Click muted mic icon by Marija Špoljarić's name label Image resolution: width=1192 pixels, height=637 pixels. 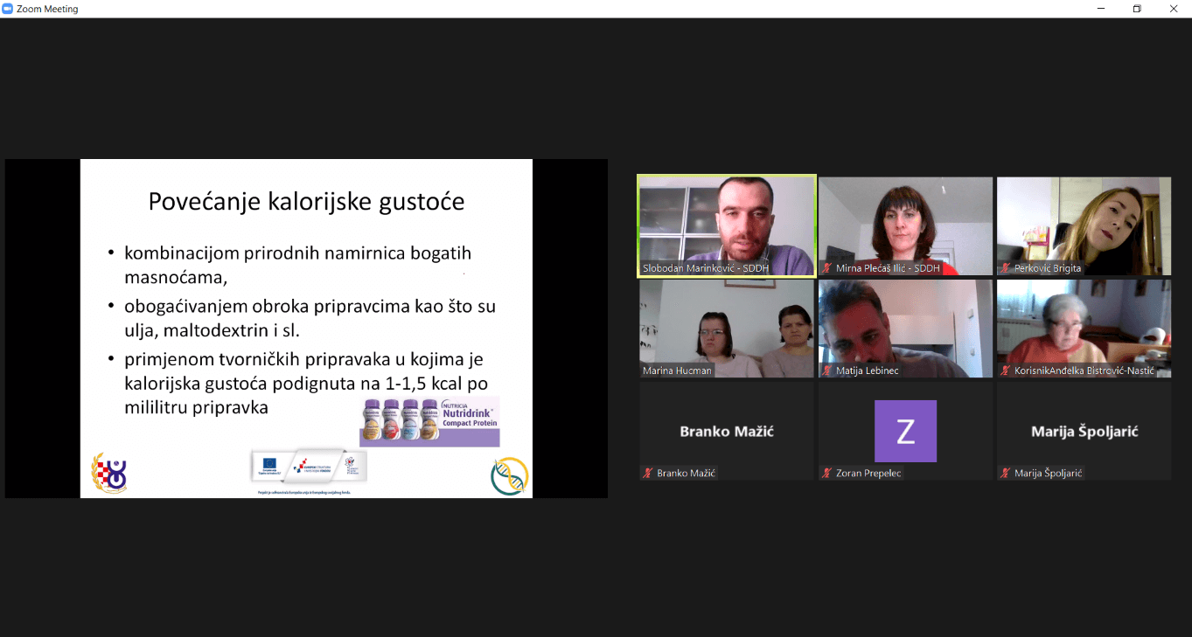click(1005, 473)
